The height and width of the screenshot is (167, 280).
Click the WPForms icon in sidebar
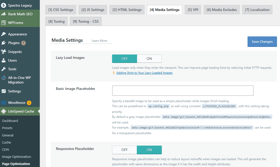4,23
